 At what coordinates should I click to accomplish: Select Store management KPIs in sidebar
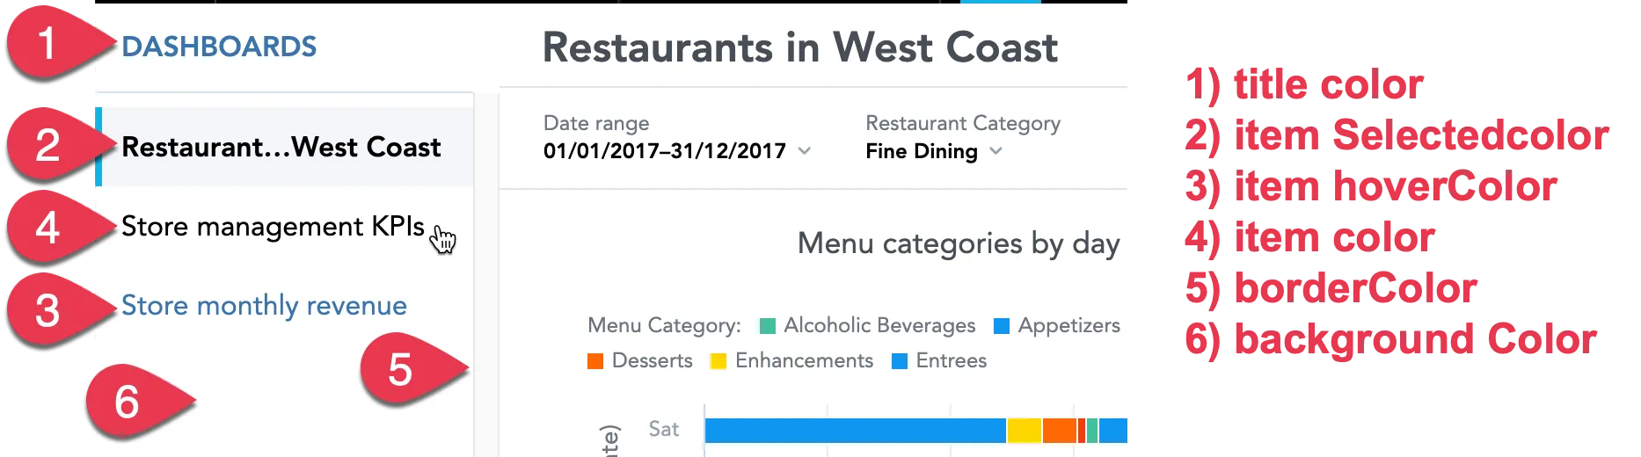(x=273, y=227)
